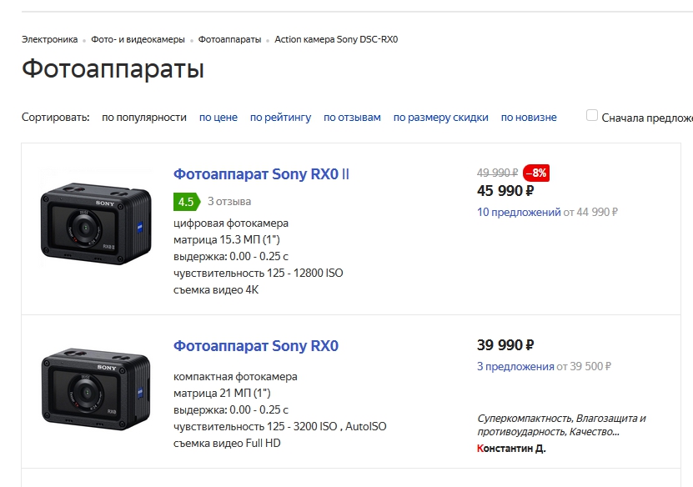This screenshot has height=487, width=693.
Task: Sort by discount size (по размеру скидки)
Action: coord(440,118)
